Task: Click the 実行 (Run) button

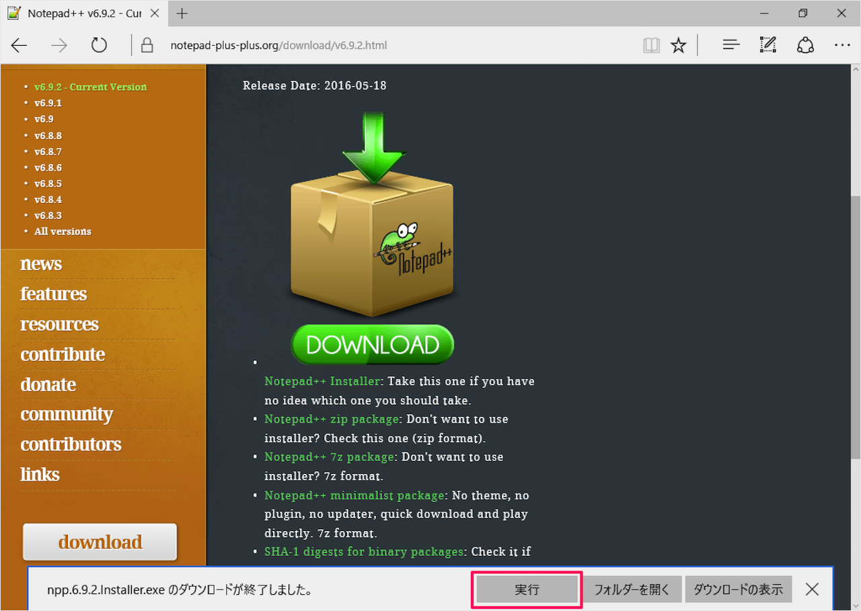Action: point(527,589)
